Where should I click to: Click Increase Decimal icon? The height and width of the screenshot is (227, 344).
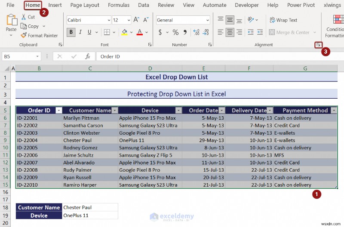pyautogui.click(x=196, y=32)
